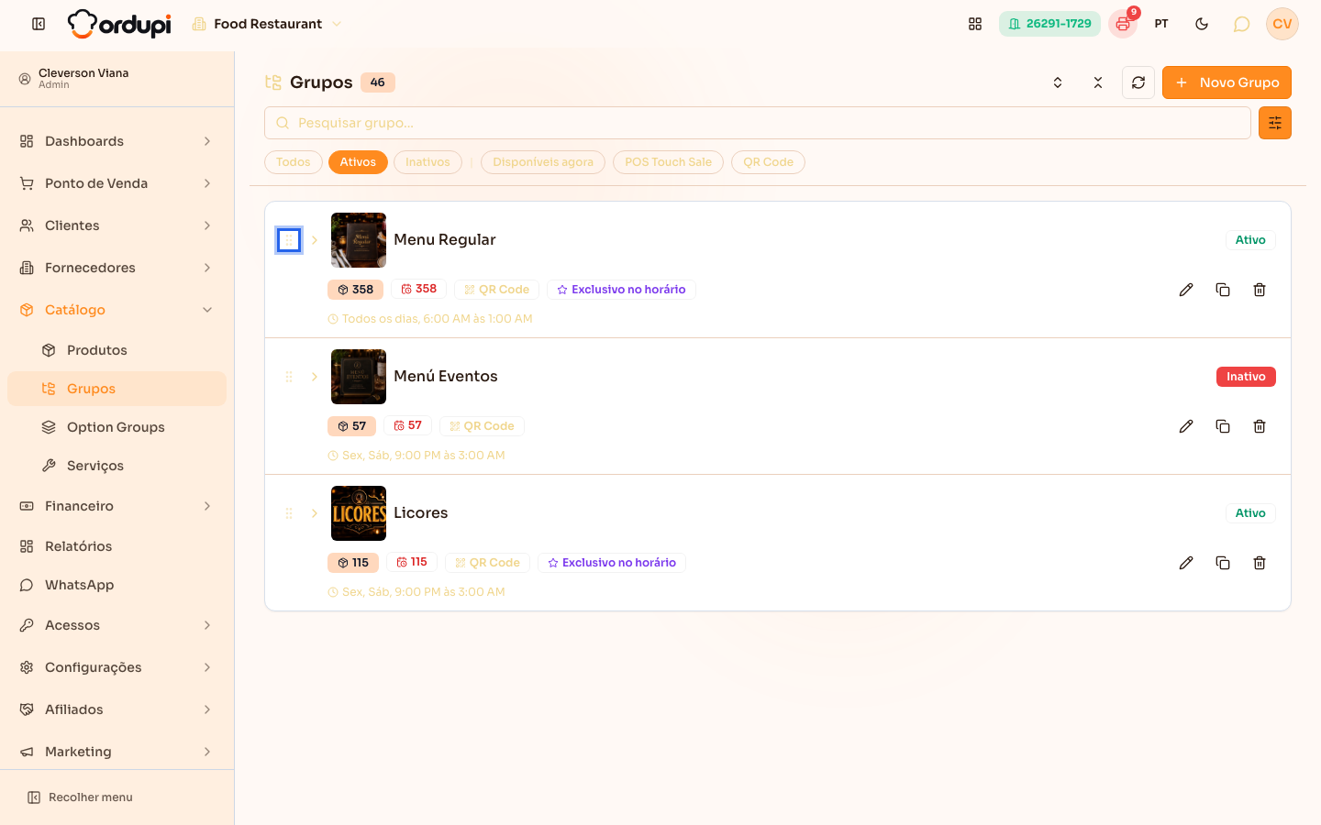The width and height of the screenshot is (1321, 825).
Task: Create a Novo Grupo
Action: pyautogui.click(x=1227, y=82)
